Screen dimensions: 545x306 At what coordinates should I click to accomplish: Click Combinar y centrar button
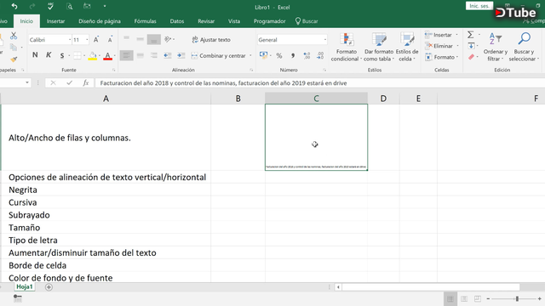[x=219, y=55]
